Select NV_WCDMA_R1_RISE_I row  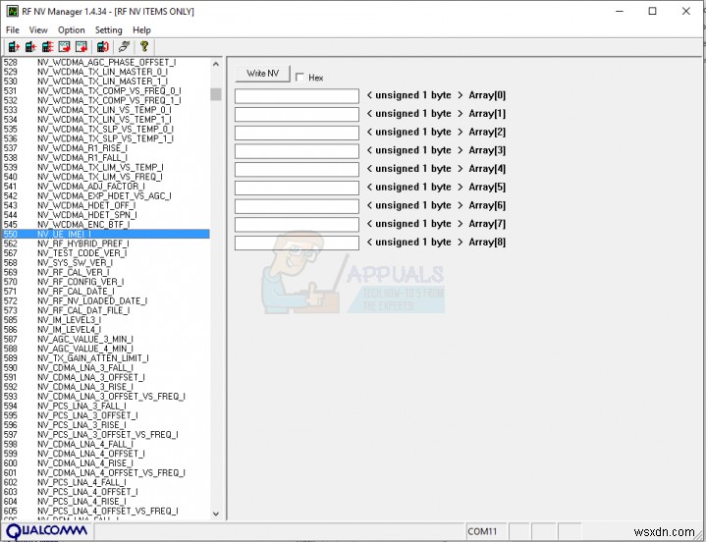[106, 148]
